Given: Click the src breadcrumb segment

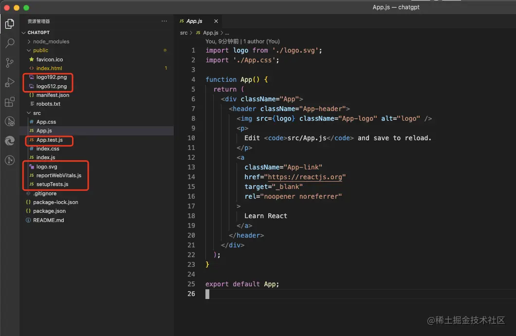Looking at the screenshot, I should [184, 33].
